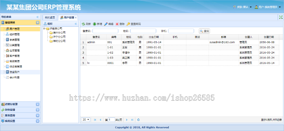Image resolution: width=284 pixels, height=131 pixels.
Task: Click the 刷新 refresh toolbar icon
Action: 83,24
